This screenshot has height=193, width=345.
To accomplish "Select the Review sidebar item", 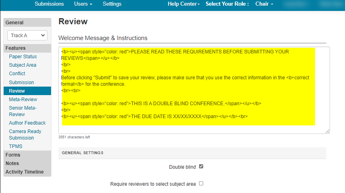I will pyautogui.click(x=17, y=91).
